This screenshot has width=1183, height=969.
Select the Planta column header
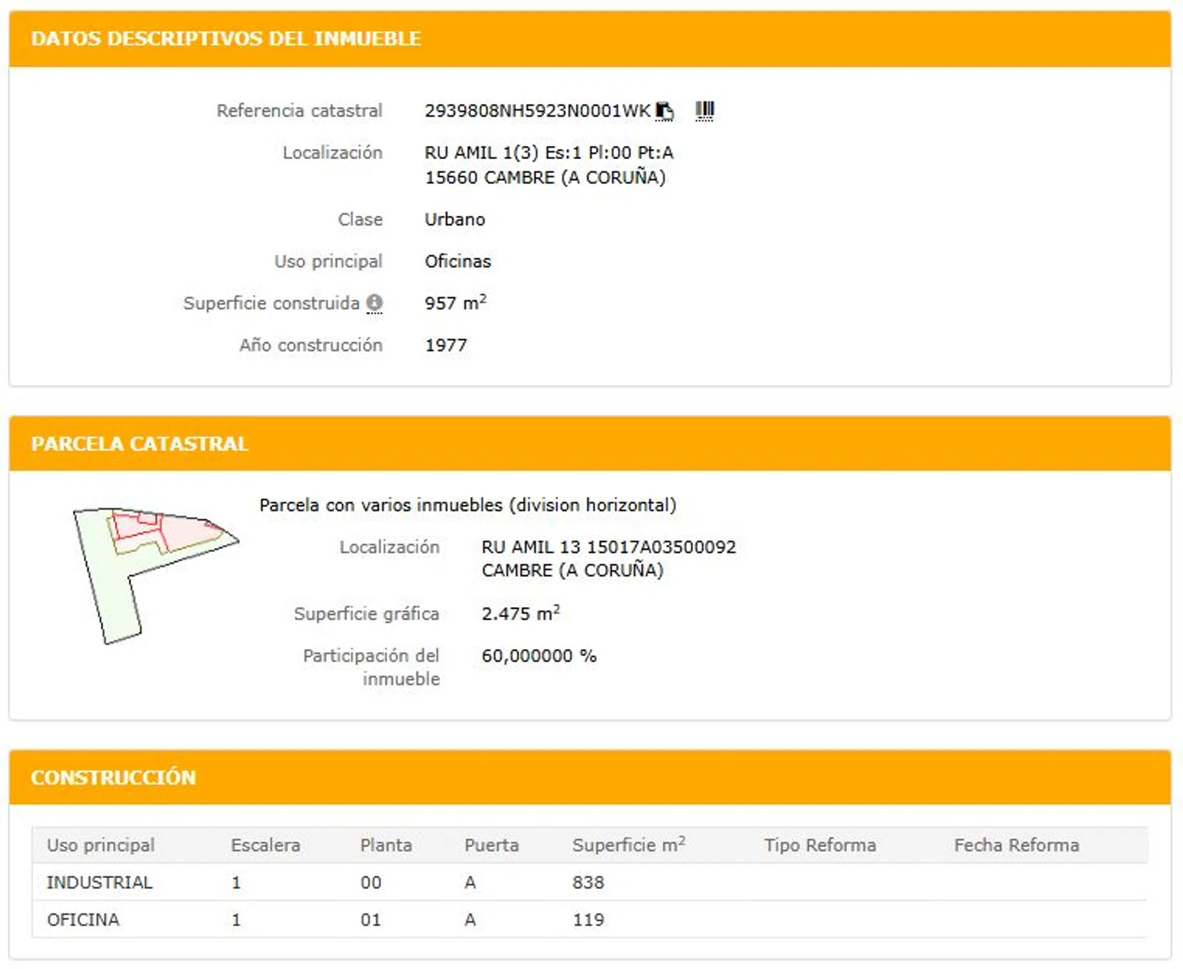click(x=386, y=845)
